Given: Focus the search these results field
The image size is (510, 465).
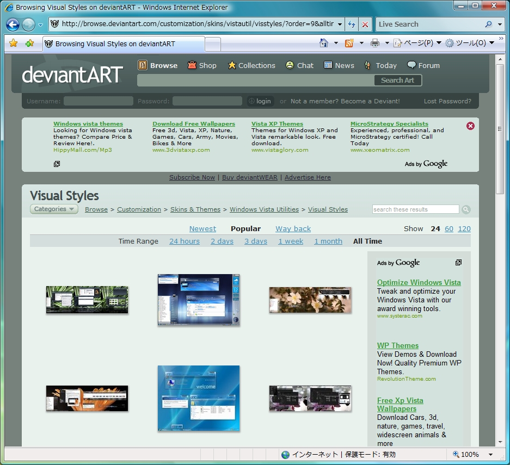Looking at the screenshot, I should point(415,209).
